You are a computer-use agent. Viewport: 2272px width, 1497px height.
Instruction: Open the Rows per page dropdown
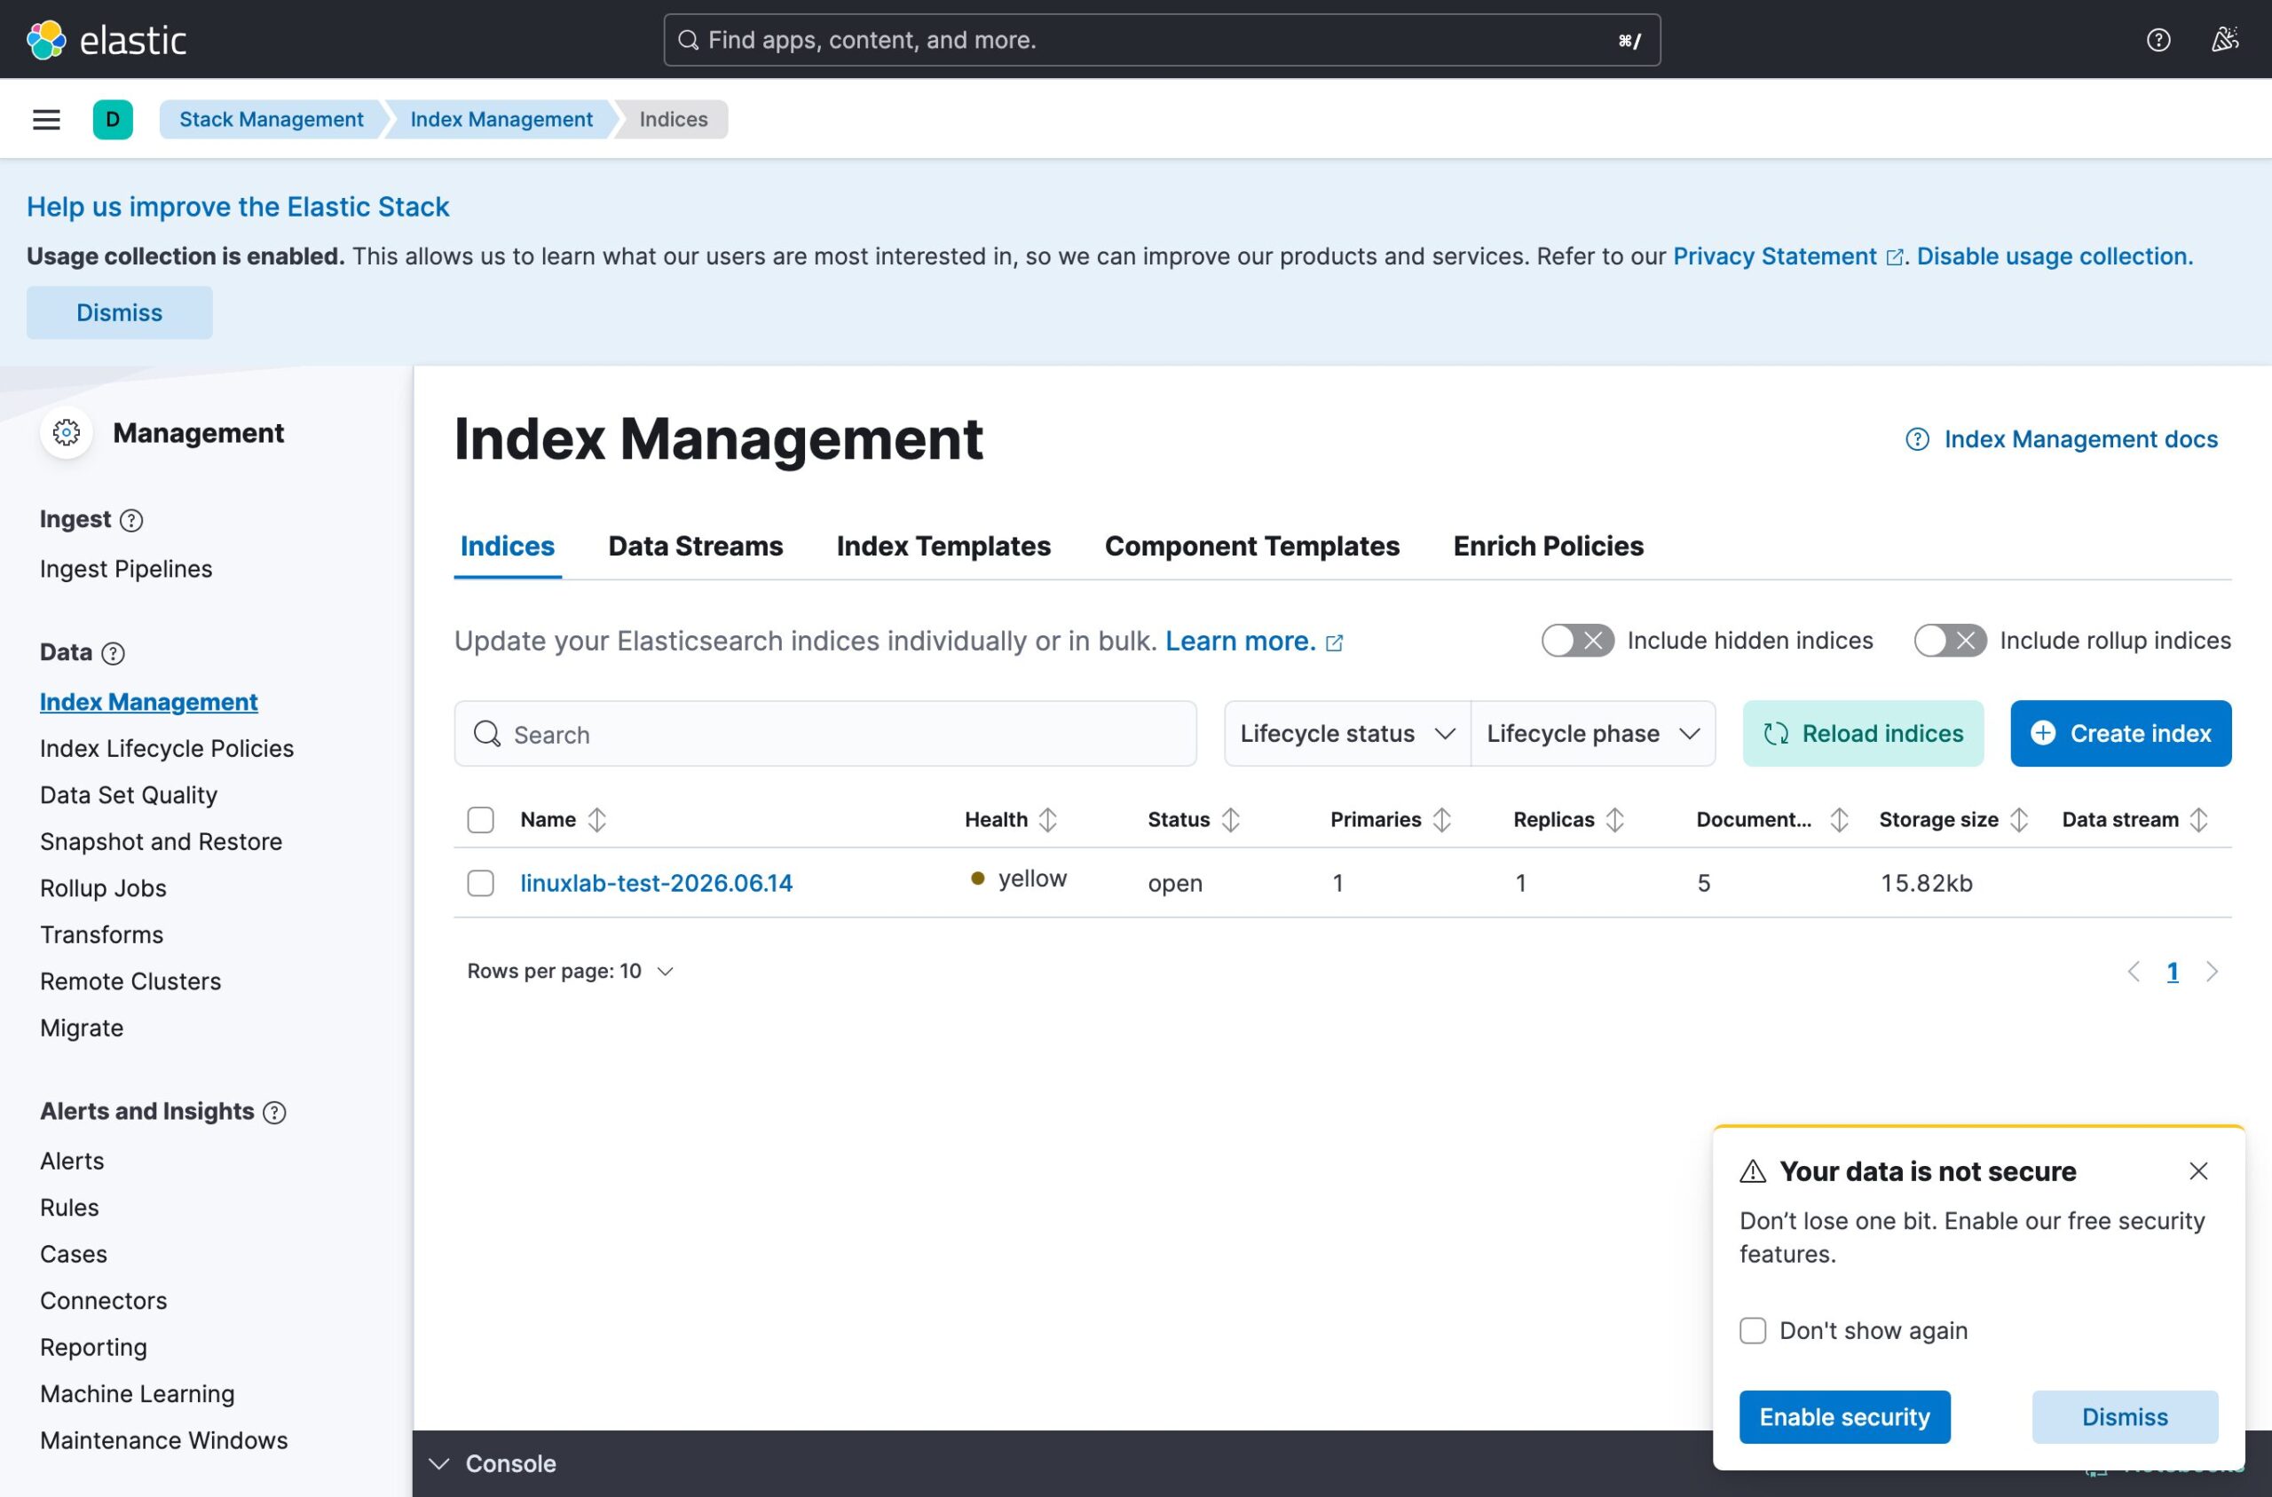coord(570,972)
